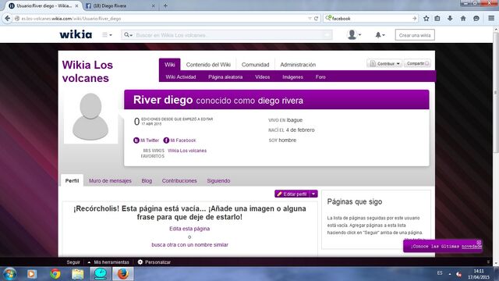499x281 pixels.
Task: Expand the Editar perfil arrow dropdown
Action: pos(313,194)
